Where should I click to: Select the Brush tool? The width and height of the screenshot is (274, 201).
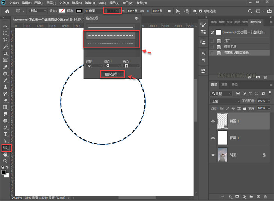point(5,80)
